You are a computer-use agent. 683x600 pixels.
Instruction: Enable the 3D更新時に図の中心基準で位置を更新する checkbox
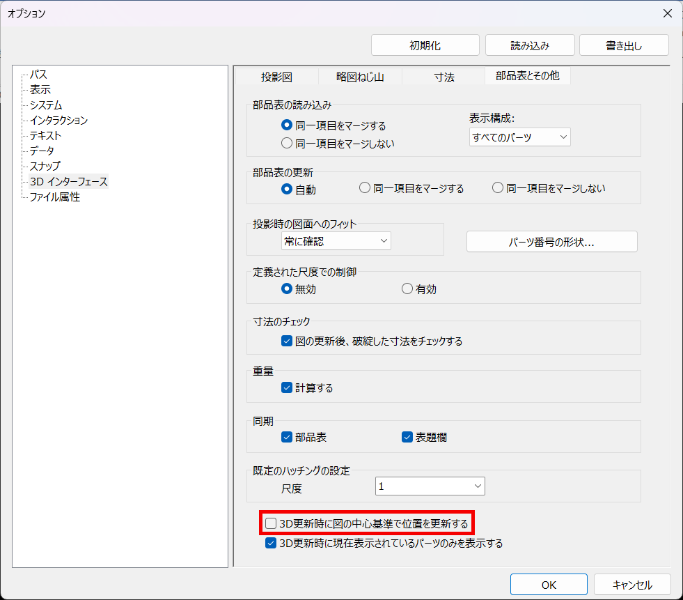270,523
